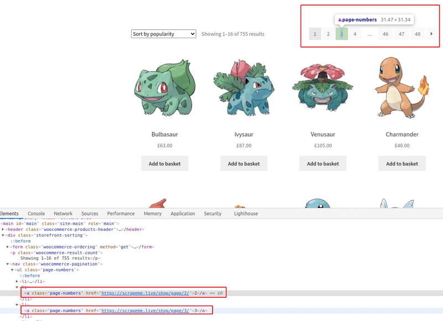Click the pagination ellipsis dots
Image resolution: width=443 pixels, height=321 pixels.
[370, 34]
